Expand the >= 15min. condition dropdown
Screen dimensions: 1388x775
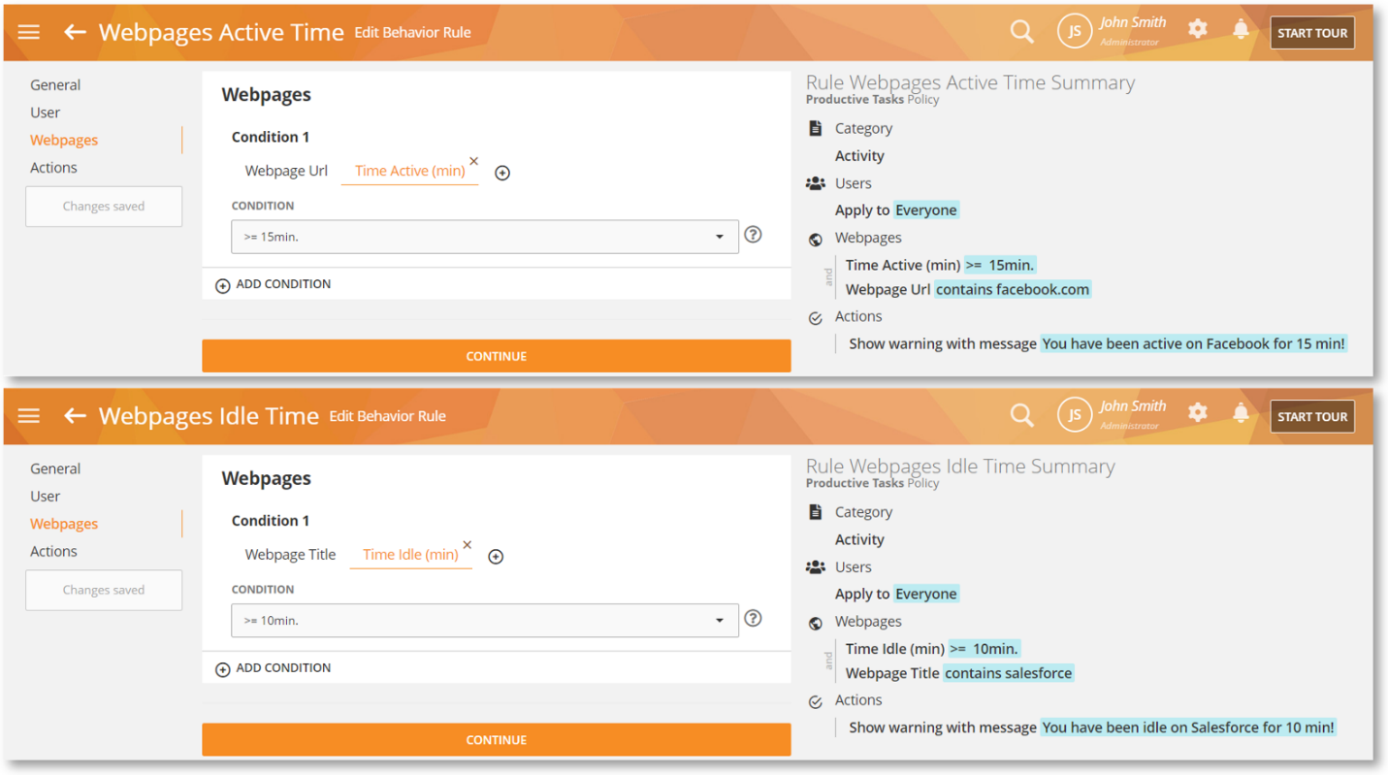(719, 237)
